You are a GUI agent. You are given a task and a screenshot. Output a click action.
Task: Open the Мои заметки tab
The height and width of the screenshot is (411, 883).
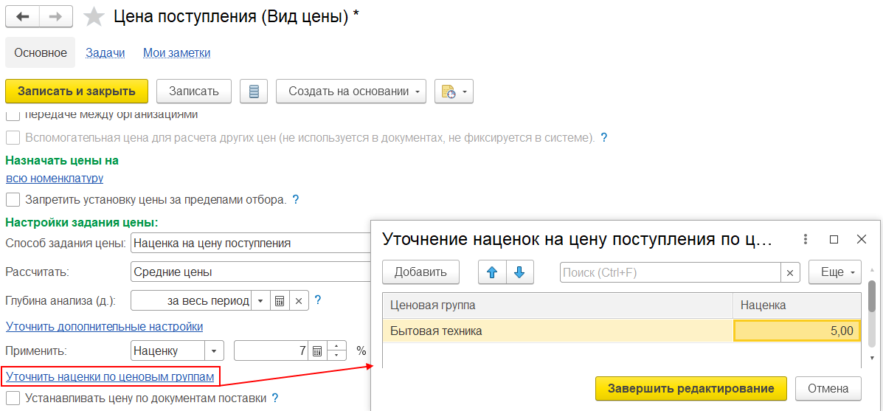176,53
